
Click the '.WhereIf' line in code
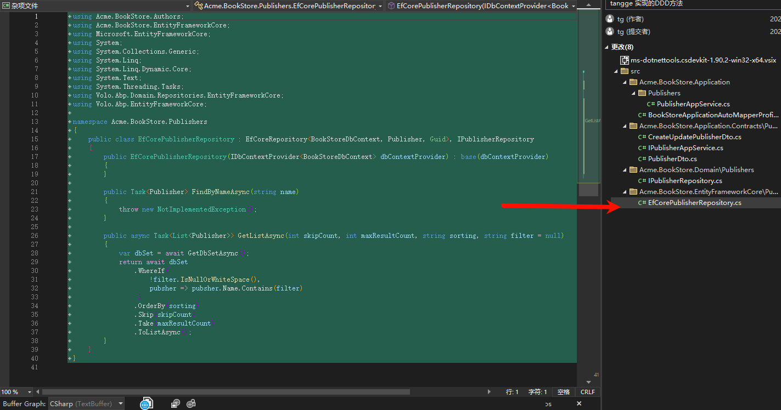pyautogui.click(x=151, y=271)
